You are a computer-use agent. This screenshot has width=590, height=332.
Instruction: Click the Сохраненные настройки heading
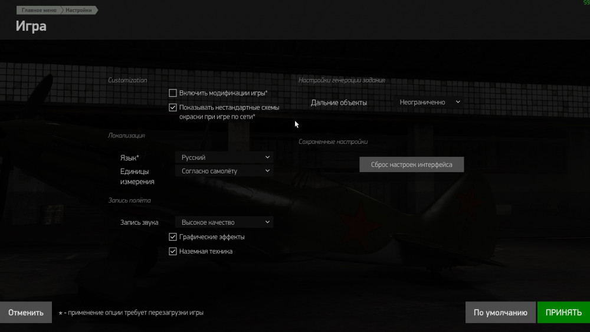(333, 142)
